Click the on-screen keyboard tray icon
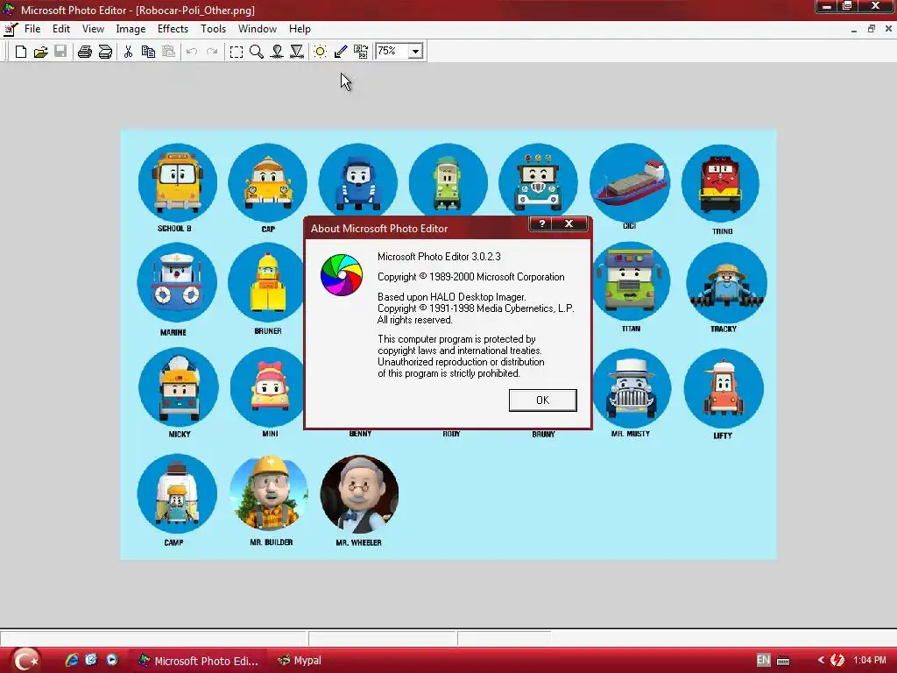 pos(783,661)
